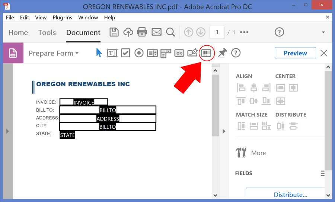Click Align Bottom icon
The height and width of the screenshot is (202, 335).
[x=266, y=101]
